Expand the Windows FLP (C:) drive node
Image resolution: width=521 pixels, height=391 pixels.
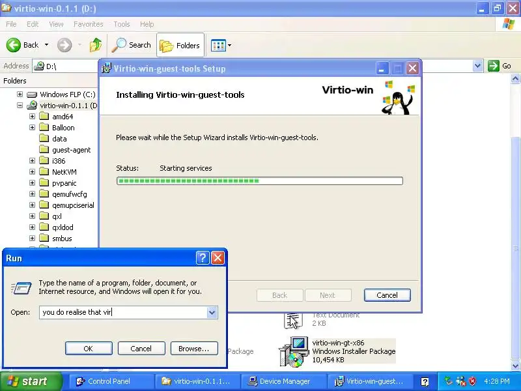pyautogui.click(x=20, y=94)
